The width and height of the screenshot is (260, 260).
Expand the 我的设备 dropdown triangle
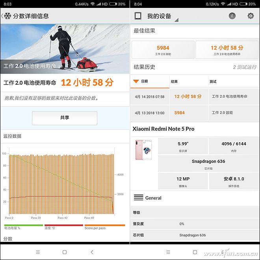click(x=176, y=20)
